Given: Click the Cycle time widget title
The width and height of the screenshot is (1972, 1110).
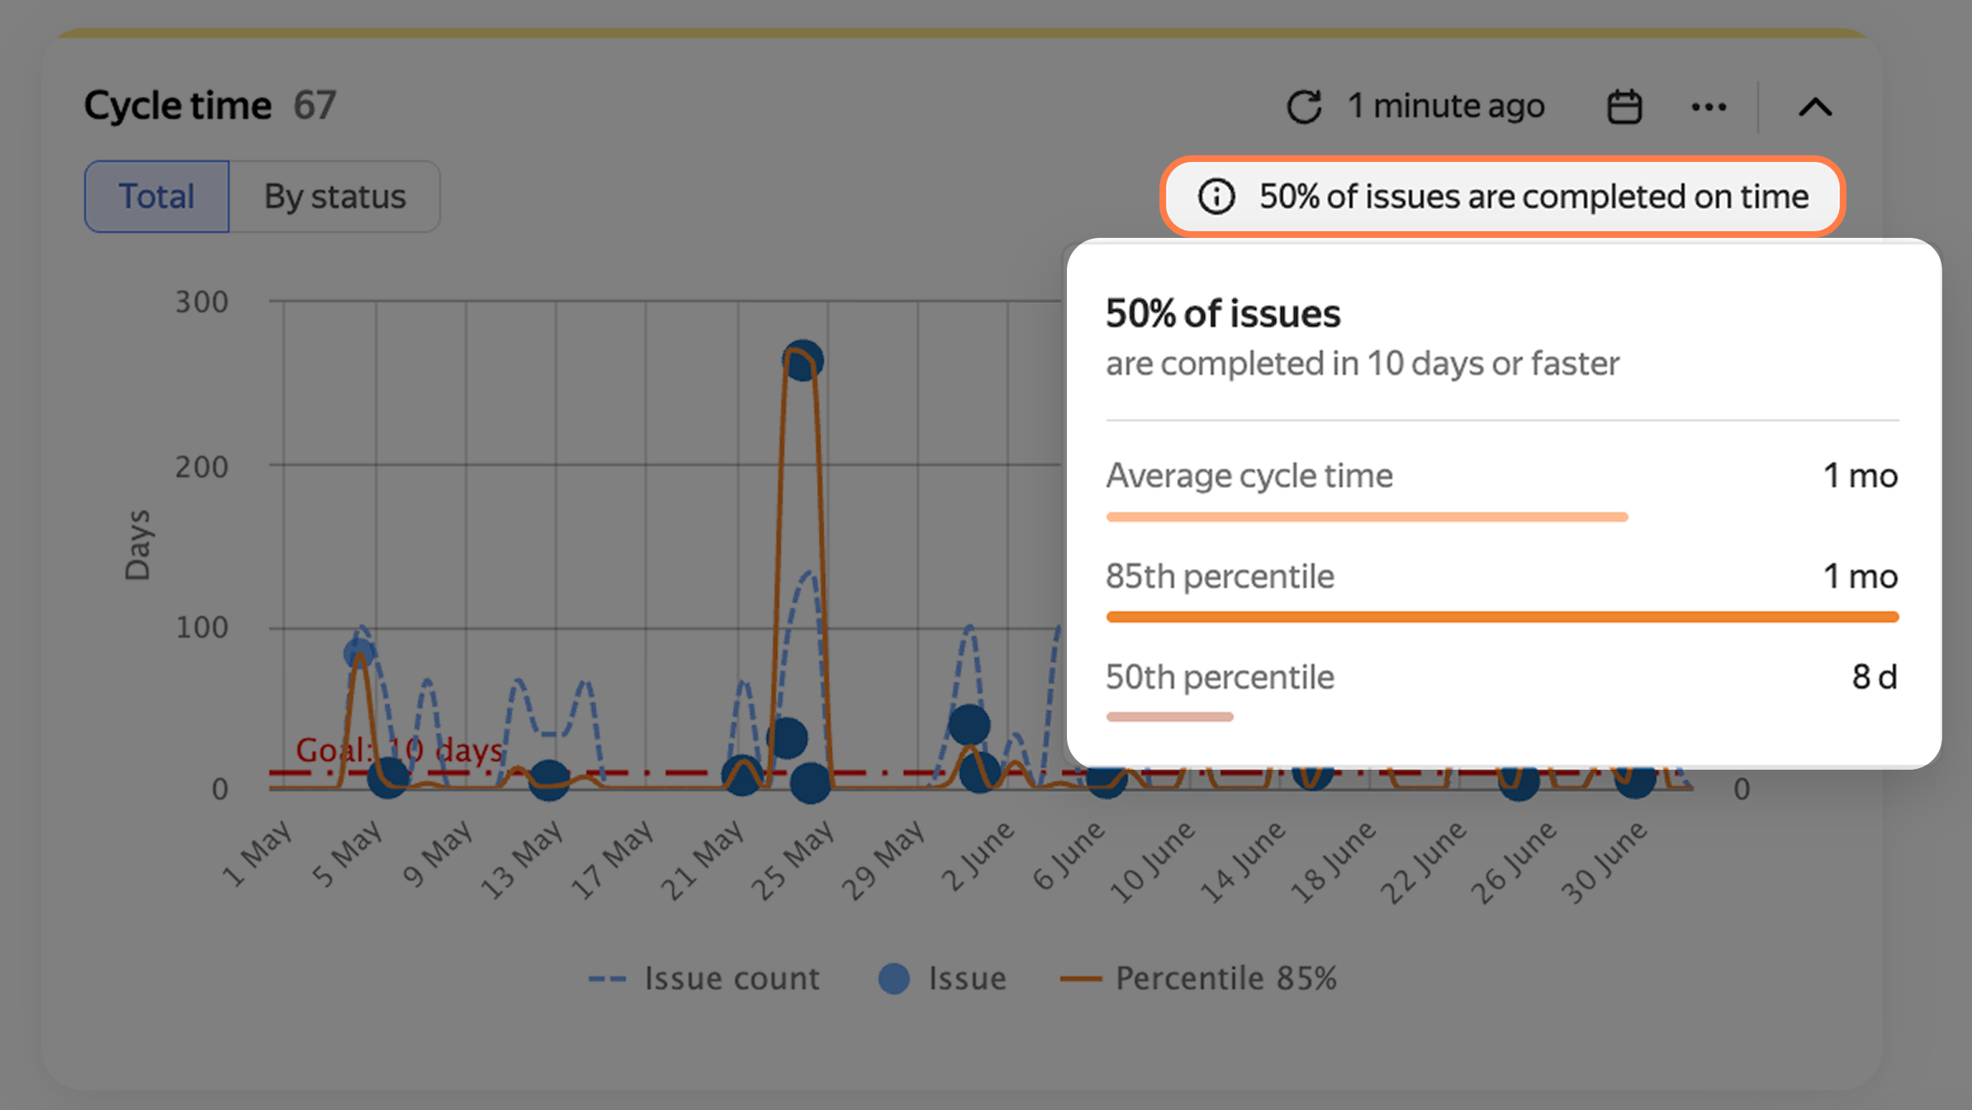Looking at the screenshot, I should [178, 106].
